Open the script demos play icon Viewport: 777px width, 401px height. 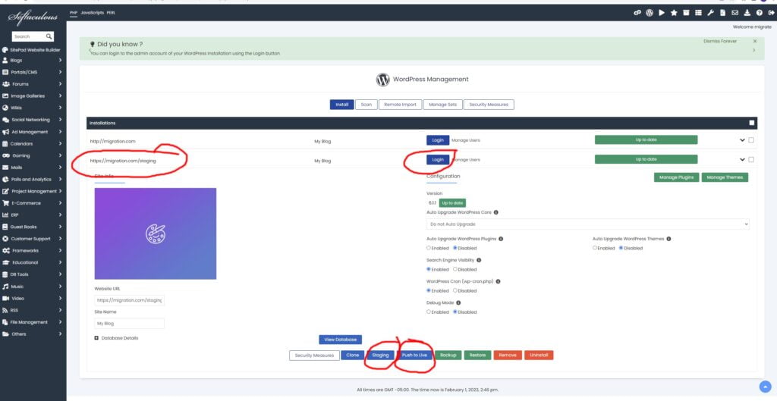pyautogui.click(x=662, y=13)
